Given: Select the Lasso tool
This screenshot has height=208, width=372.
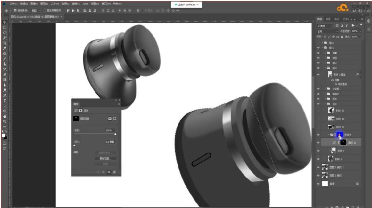Looking at the screenshot, I should (x=5, y=33).
